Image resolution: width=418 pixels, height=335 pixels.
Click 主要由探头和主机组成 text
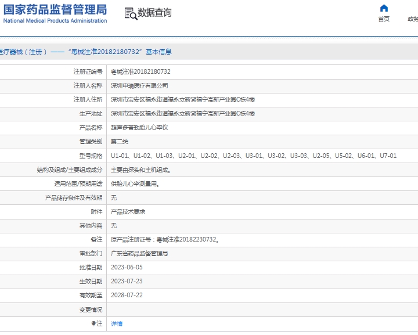coord(140,170)
